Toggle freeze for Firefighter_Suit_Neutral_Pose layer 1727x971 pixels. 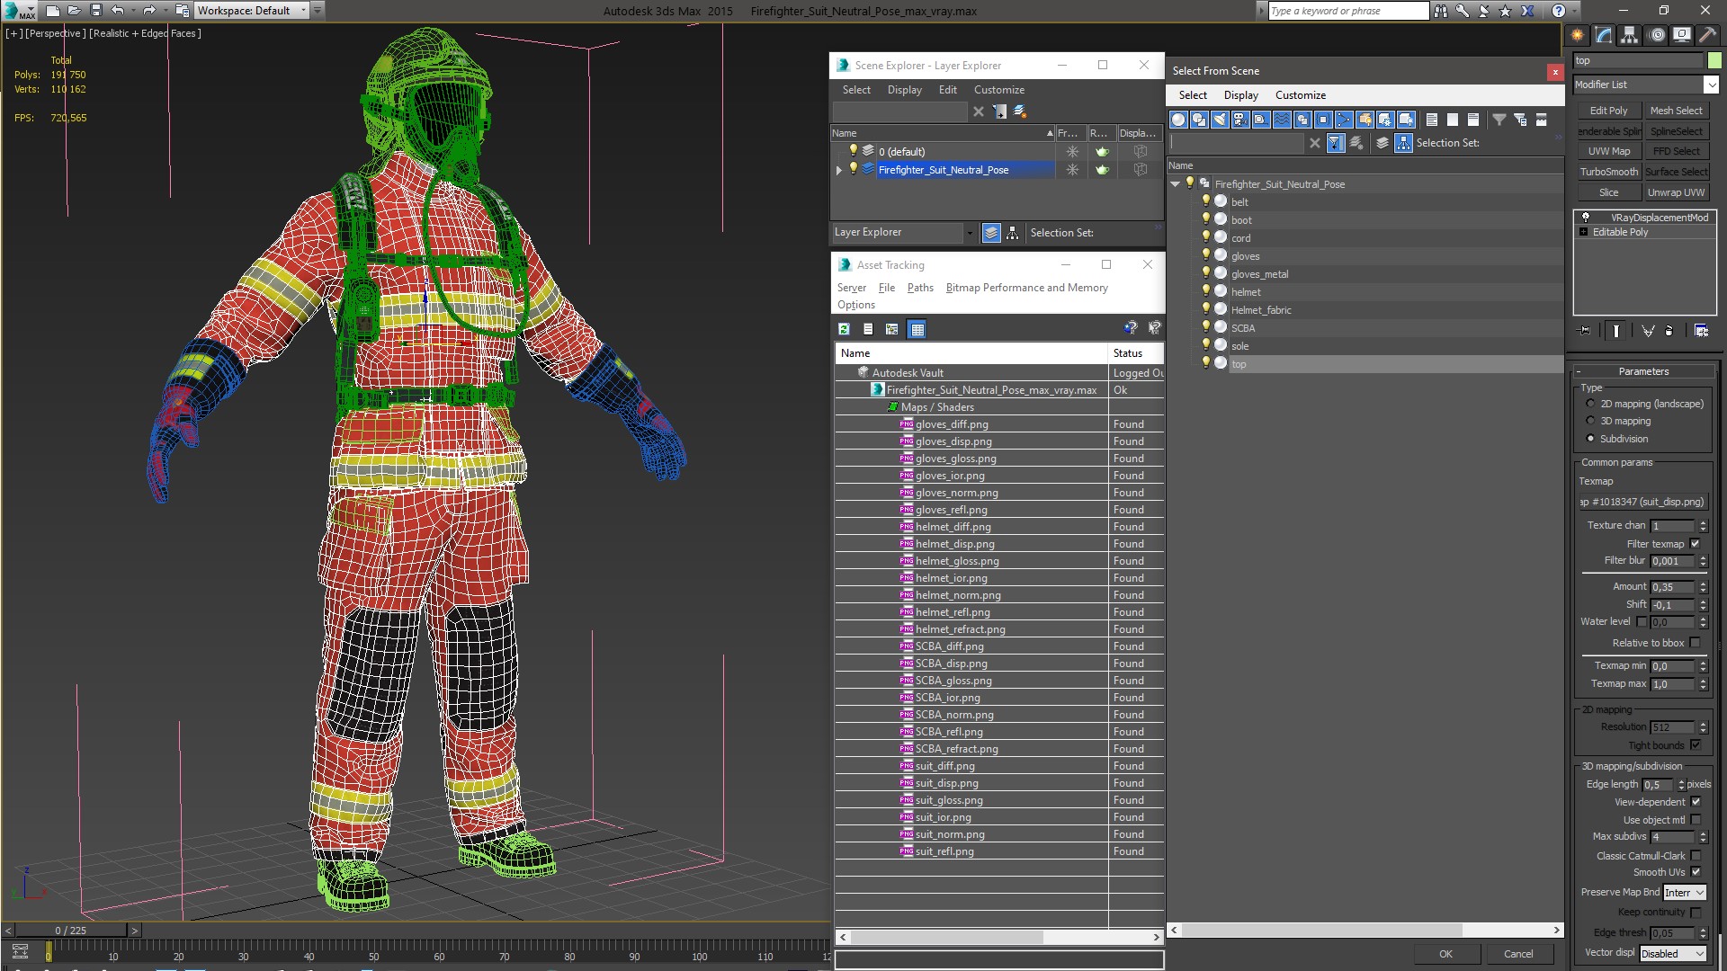click(1071, 170)
